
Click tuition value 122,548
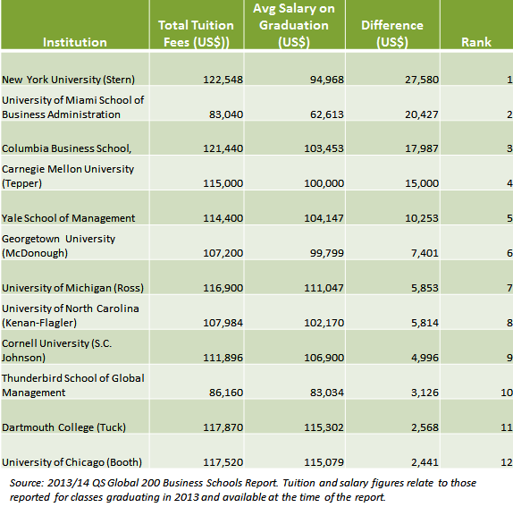(x=223, y=80)
